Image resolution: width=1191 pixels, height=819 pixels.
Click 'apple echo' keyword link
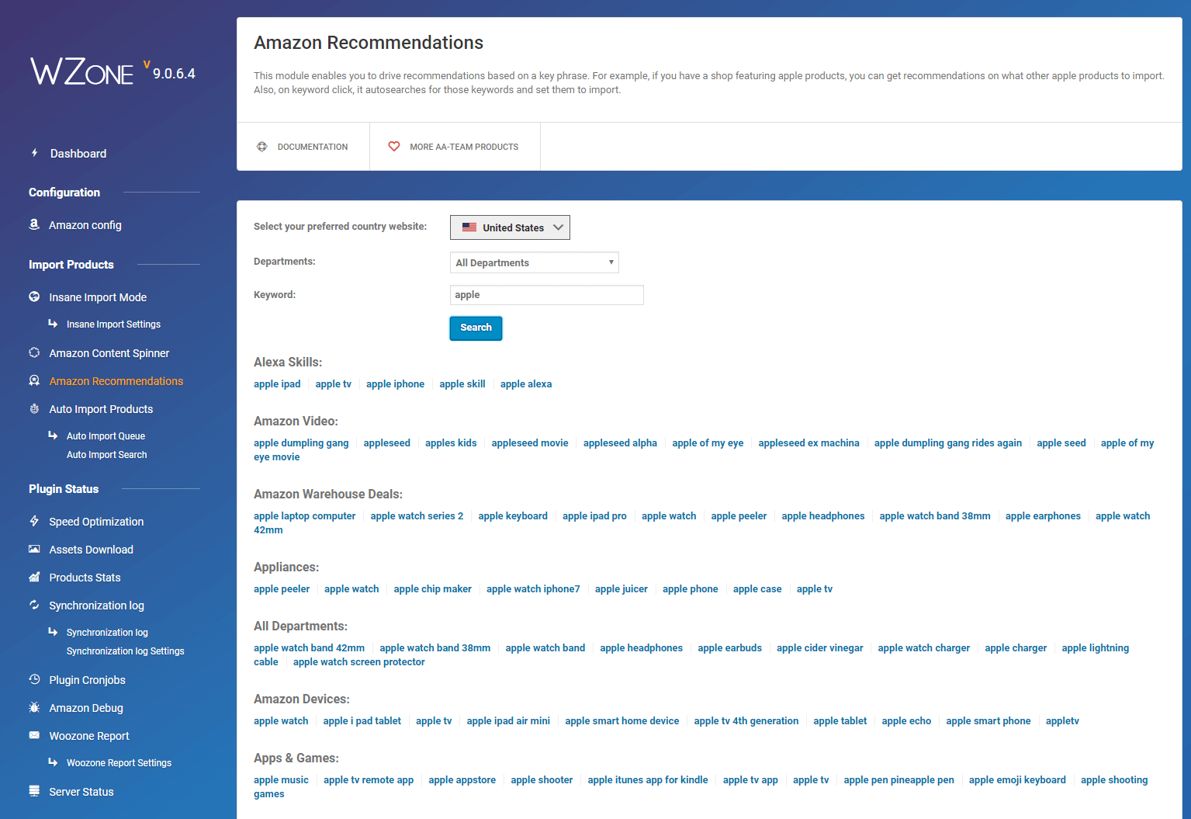pyautogui.click(x=906, y=721)
